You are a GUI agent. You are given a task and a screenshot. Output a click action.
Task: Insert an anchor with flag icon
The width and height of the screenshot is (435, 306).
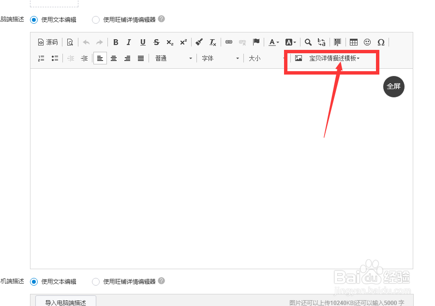click(256, 42)
